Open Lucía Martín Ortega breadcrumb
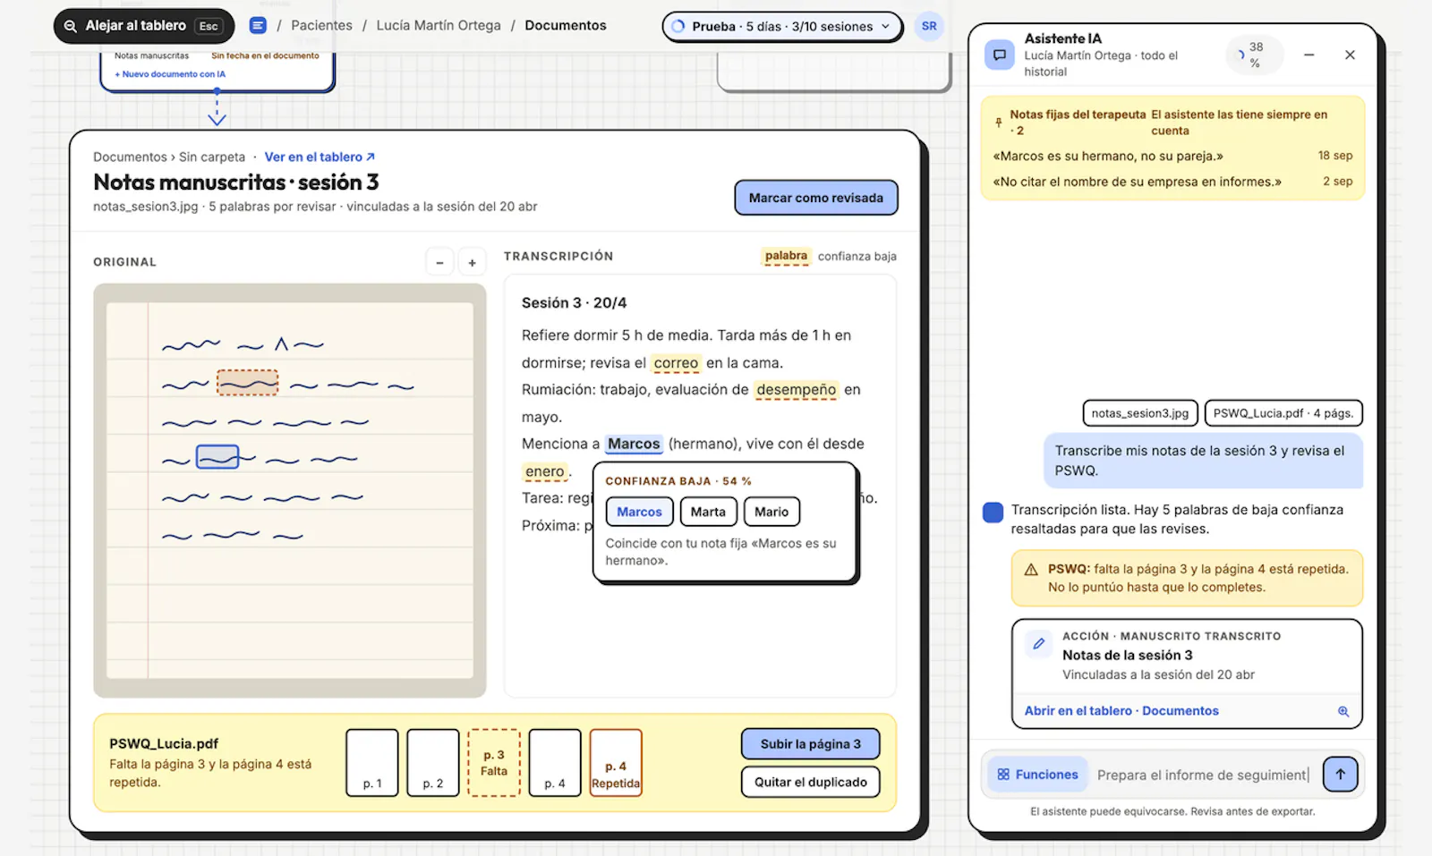Image resolution: width=1432 pixels, height=856 pixels. pos(439,26)
